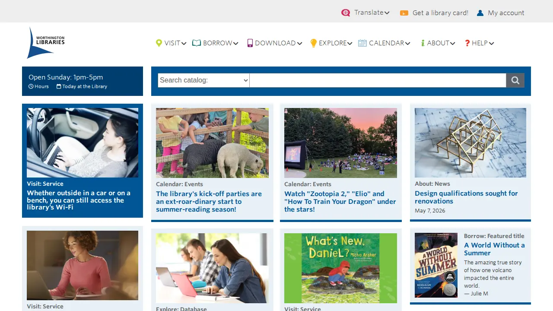The height and width of the screenshot is (311, 553).
Task: Expand the Visit menu chevron
Action: coord(184,43)
